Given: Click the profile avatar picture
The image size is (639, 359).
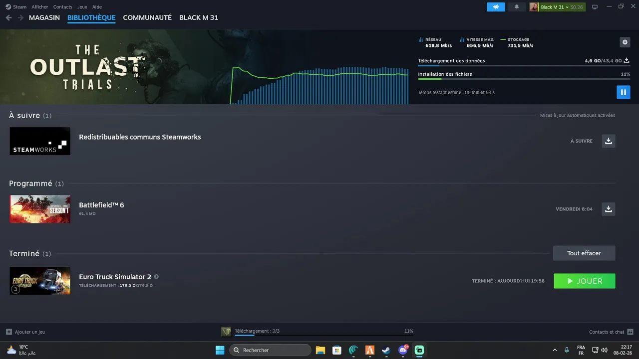Looking at the screenshot, I should (x=534, y=7).
